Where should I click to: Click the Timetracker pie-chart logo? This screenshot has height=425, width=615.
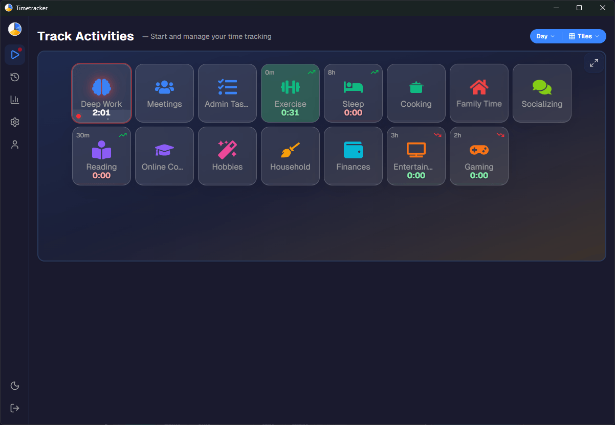coord(14,29)
